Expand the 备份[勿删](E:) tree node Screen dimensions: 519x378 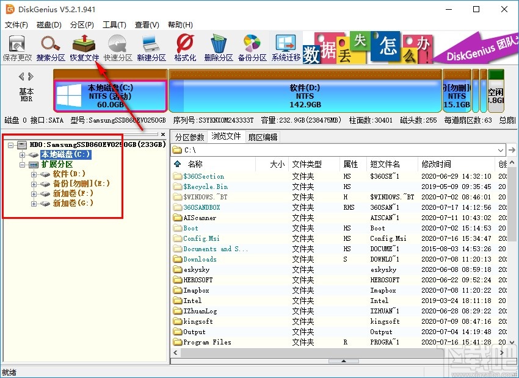34,184
